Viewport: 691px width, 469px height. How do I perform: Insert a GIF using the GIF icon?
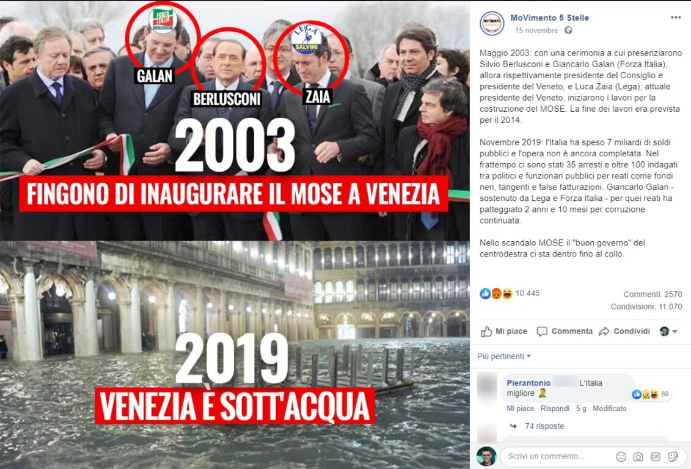(656, 457)
